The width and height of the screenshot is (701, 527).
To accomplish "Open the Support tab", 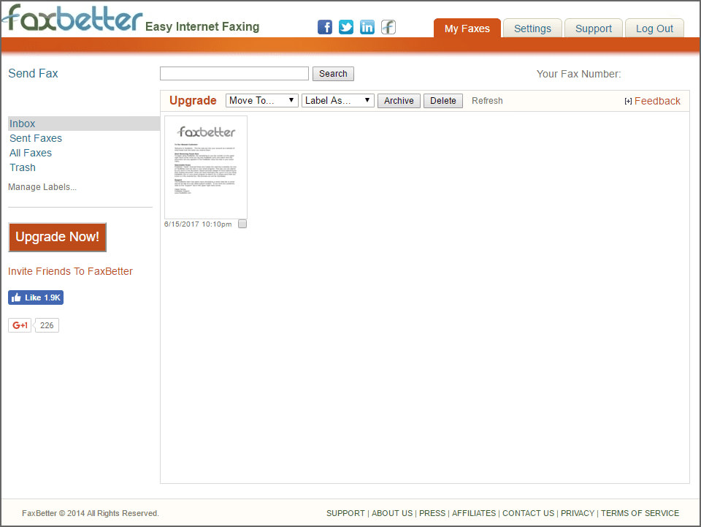I will point(593,29).
